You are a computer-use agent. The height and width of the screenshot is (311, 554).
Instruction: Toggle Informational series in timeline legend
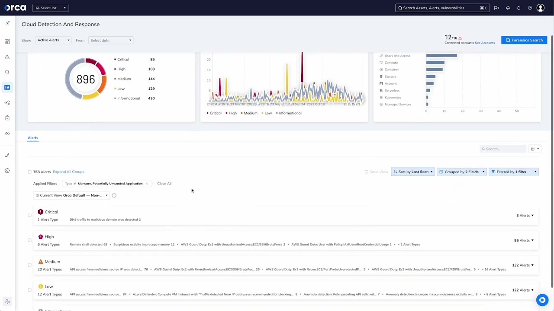click(288, 113)
